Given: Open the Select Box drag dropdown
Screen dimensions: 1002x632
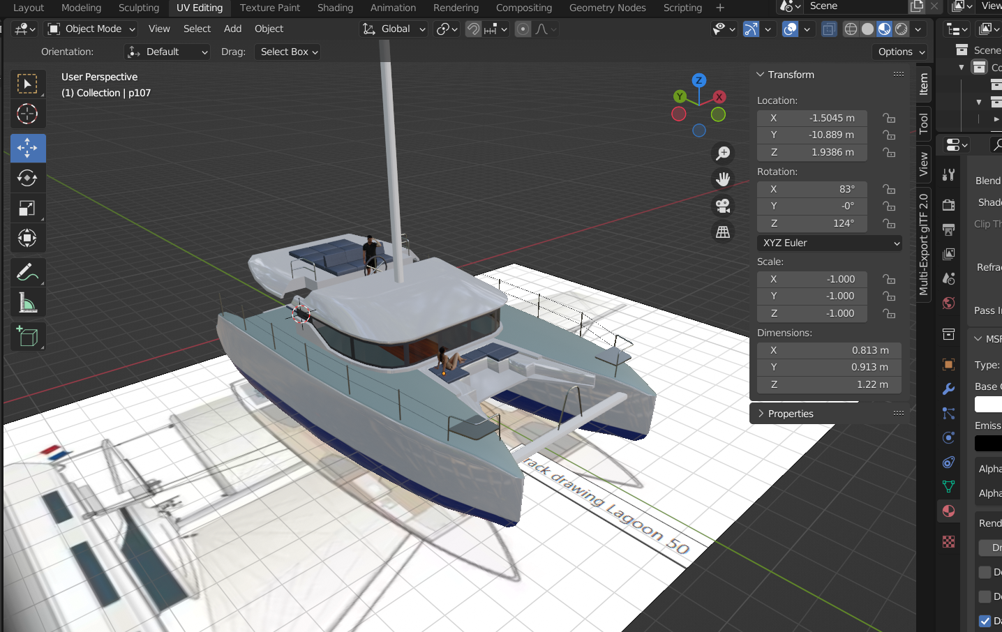Looking at the screenshot, I should 287,52.
